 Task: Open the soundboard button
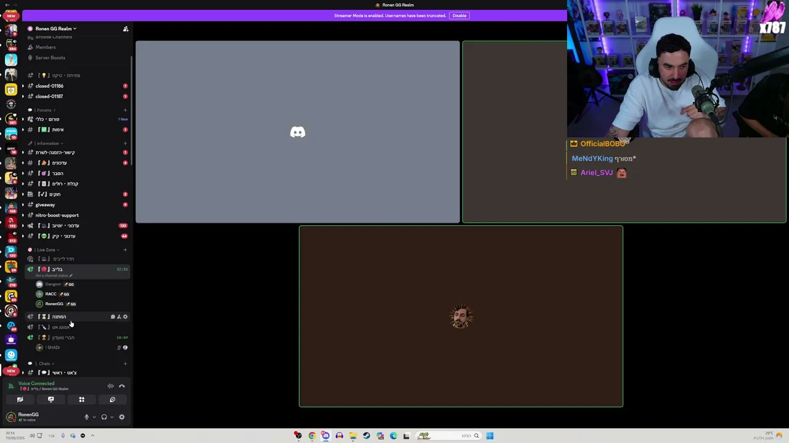coord(112,400)
